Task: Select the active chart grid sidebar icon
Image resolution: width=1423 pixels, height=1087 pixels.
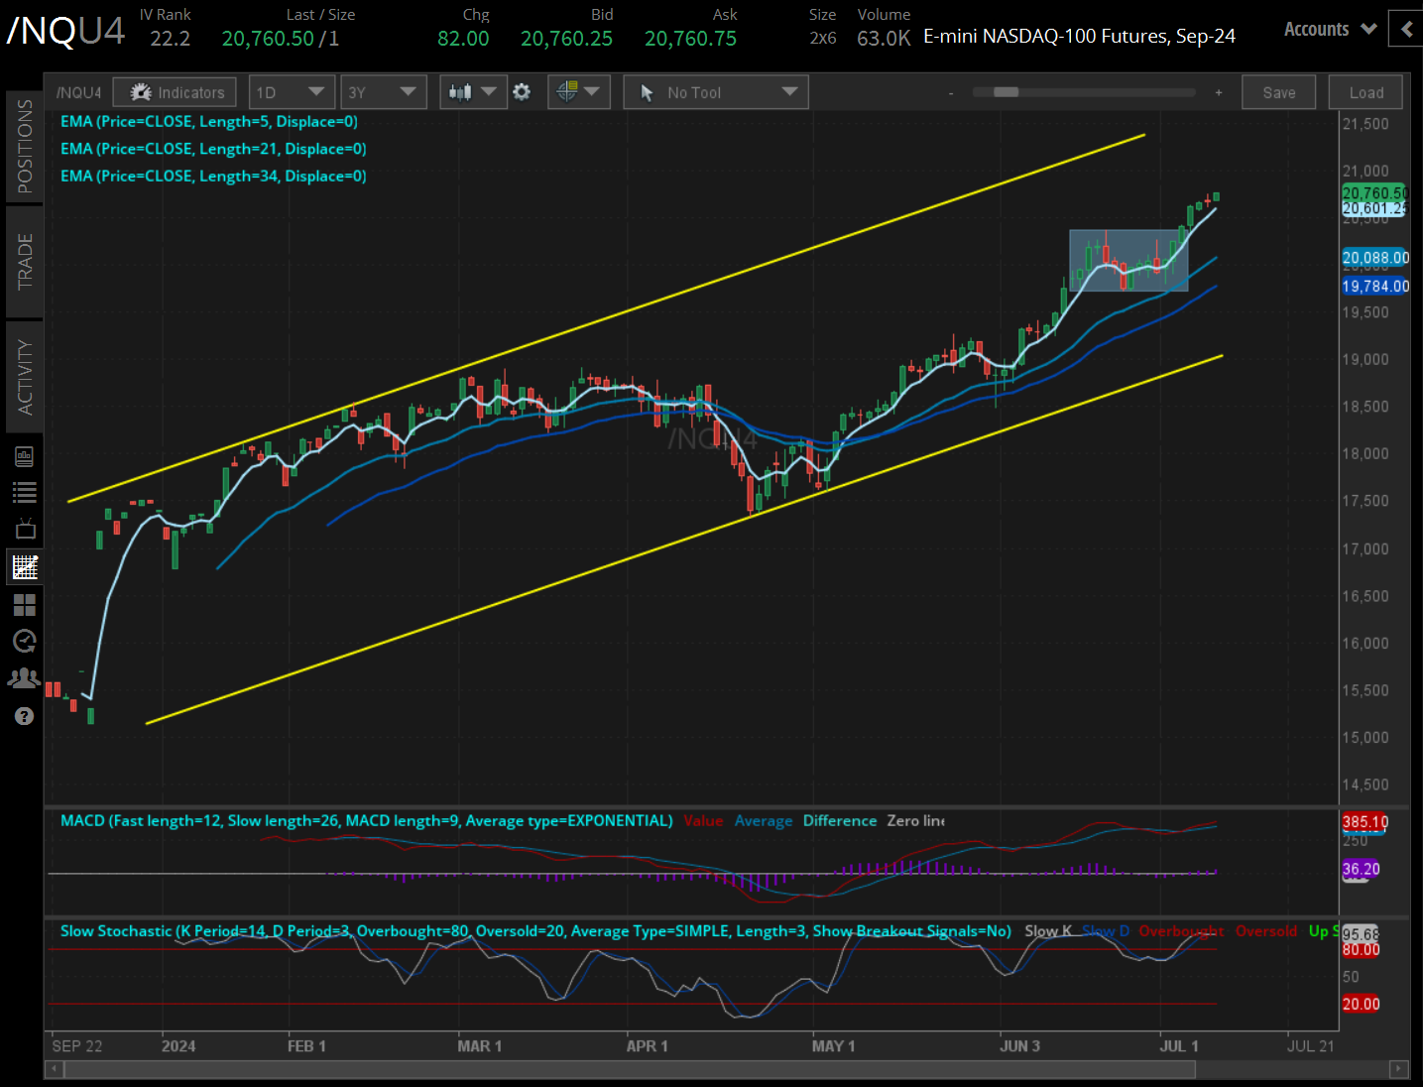Action: (x=25, y=567)
